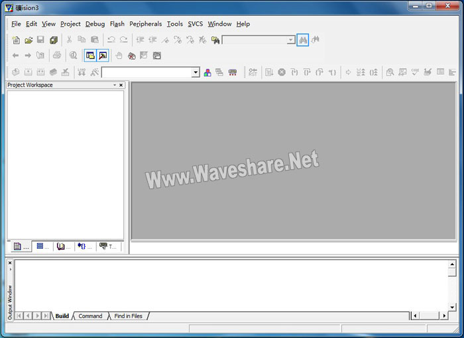The height and width of the screenshot is (338, 464).
Task: Start debug session with magnifier d icon
Action: [73, 55]
